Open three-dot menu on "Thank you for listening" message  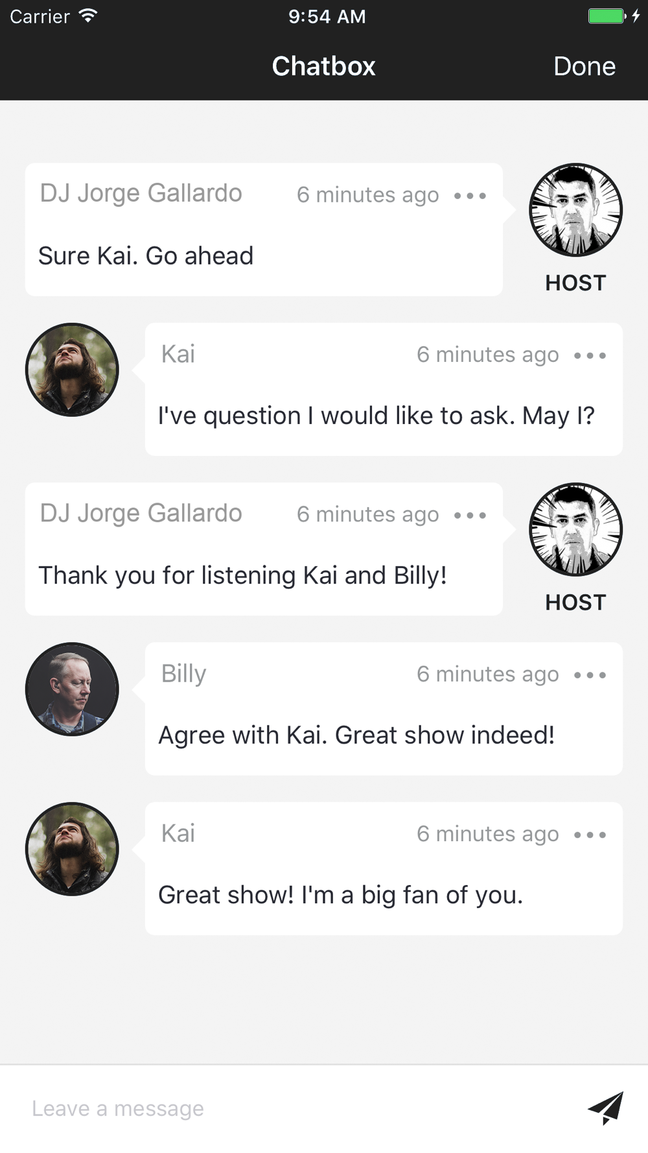pos(470,515)
